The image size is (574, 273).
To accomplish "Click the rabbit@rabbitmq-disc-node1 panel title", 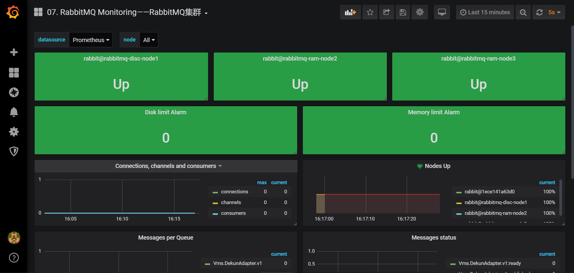I will (121, 59).
